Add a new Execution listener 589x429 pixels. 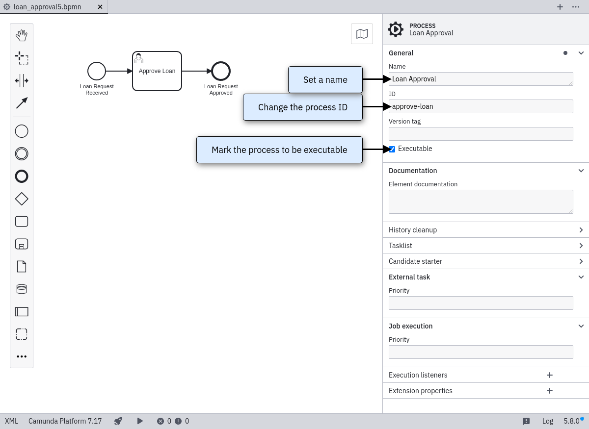[x=549, y=375]
